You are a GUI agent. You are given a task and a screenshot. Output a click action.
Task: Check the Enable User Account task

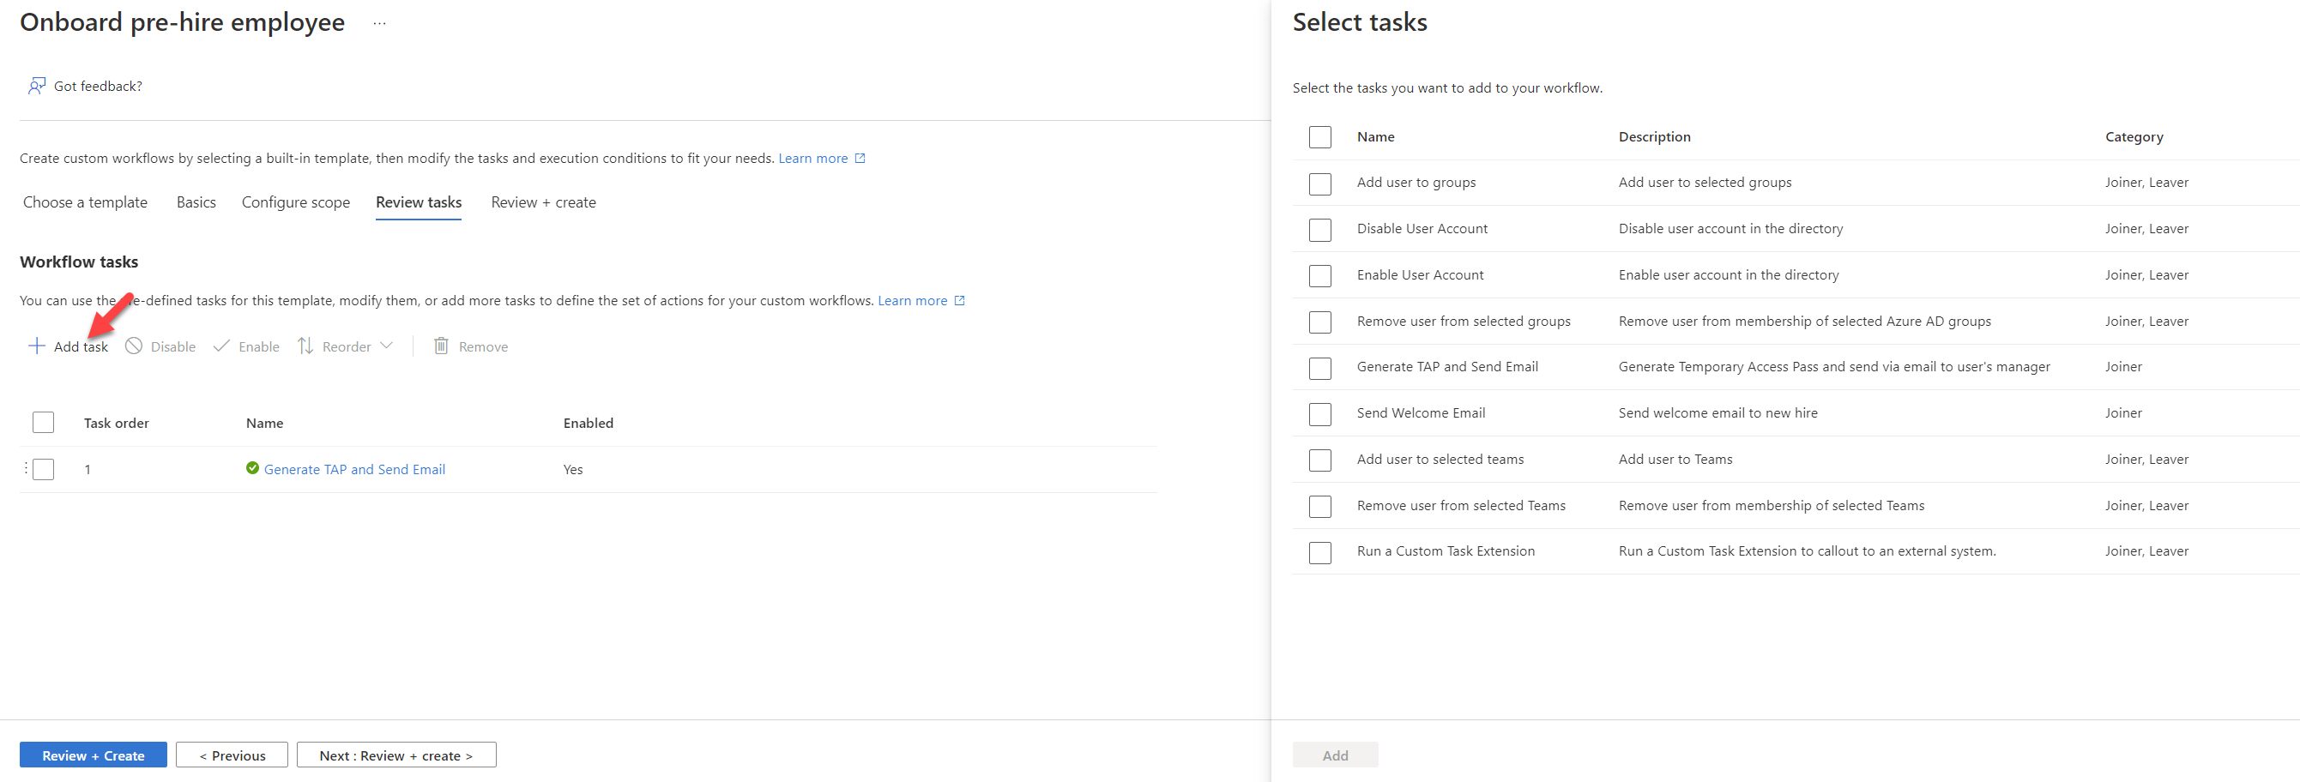1319,275
